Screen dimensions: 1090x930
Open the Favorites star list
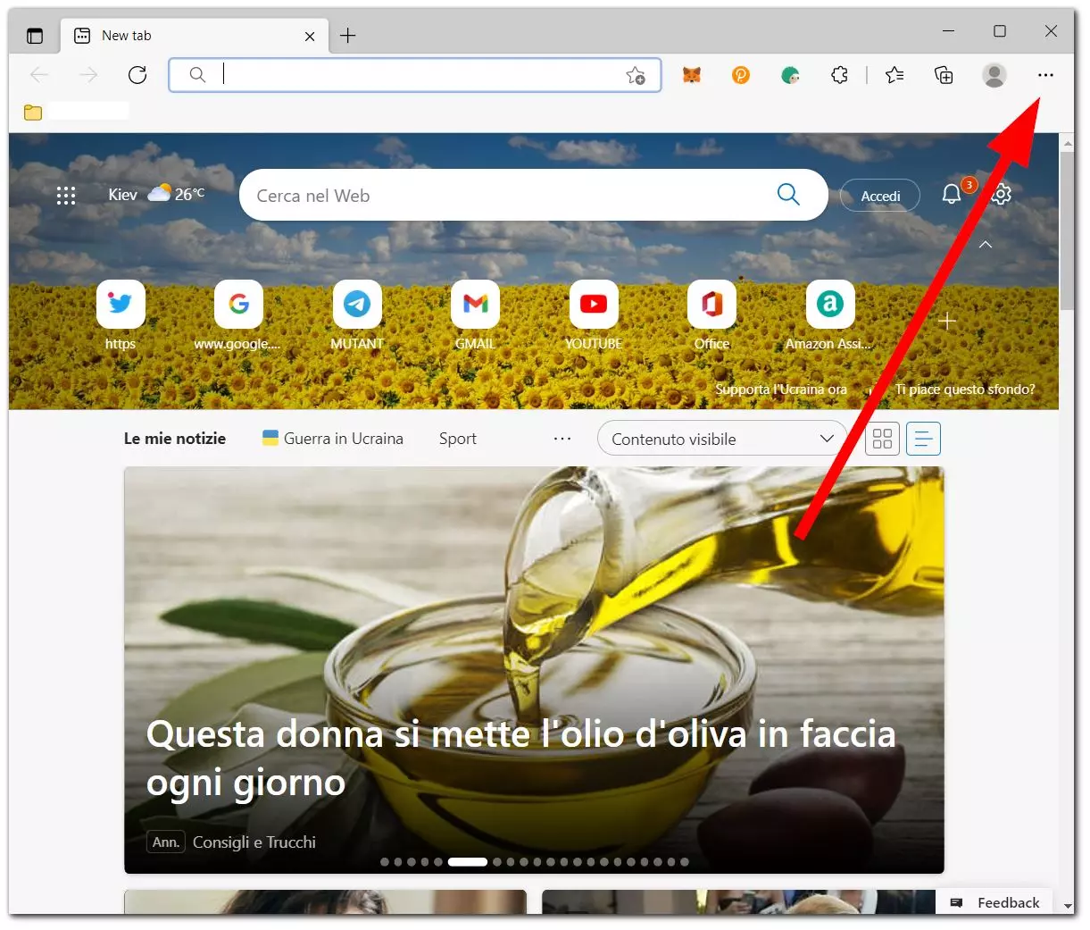[894, 75]
